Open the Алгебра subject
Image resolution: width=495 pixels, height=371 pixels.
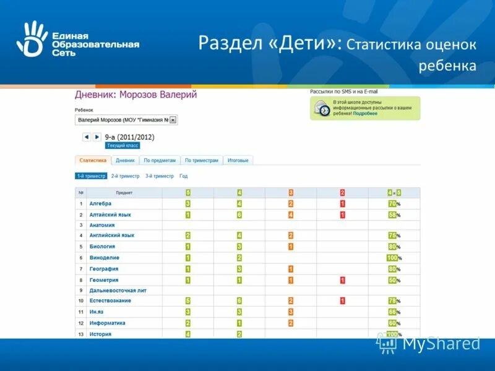point(100,203)
